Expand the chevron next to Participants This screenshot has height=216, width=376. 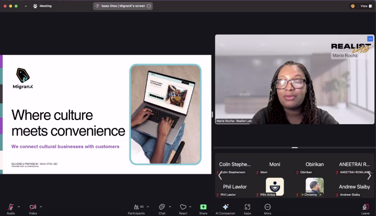point(148,207)
